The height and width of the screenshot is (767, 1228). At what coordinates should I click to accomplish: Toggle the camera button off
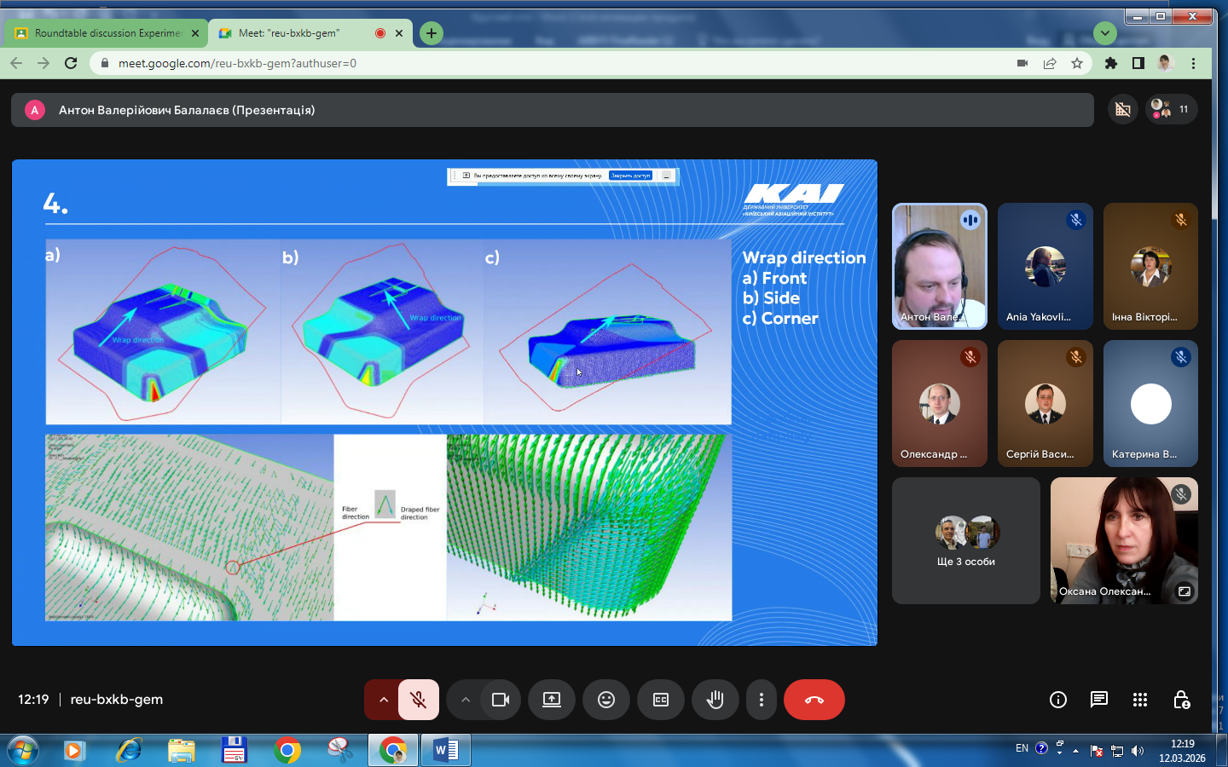point(501,700)
